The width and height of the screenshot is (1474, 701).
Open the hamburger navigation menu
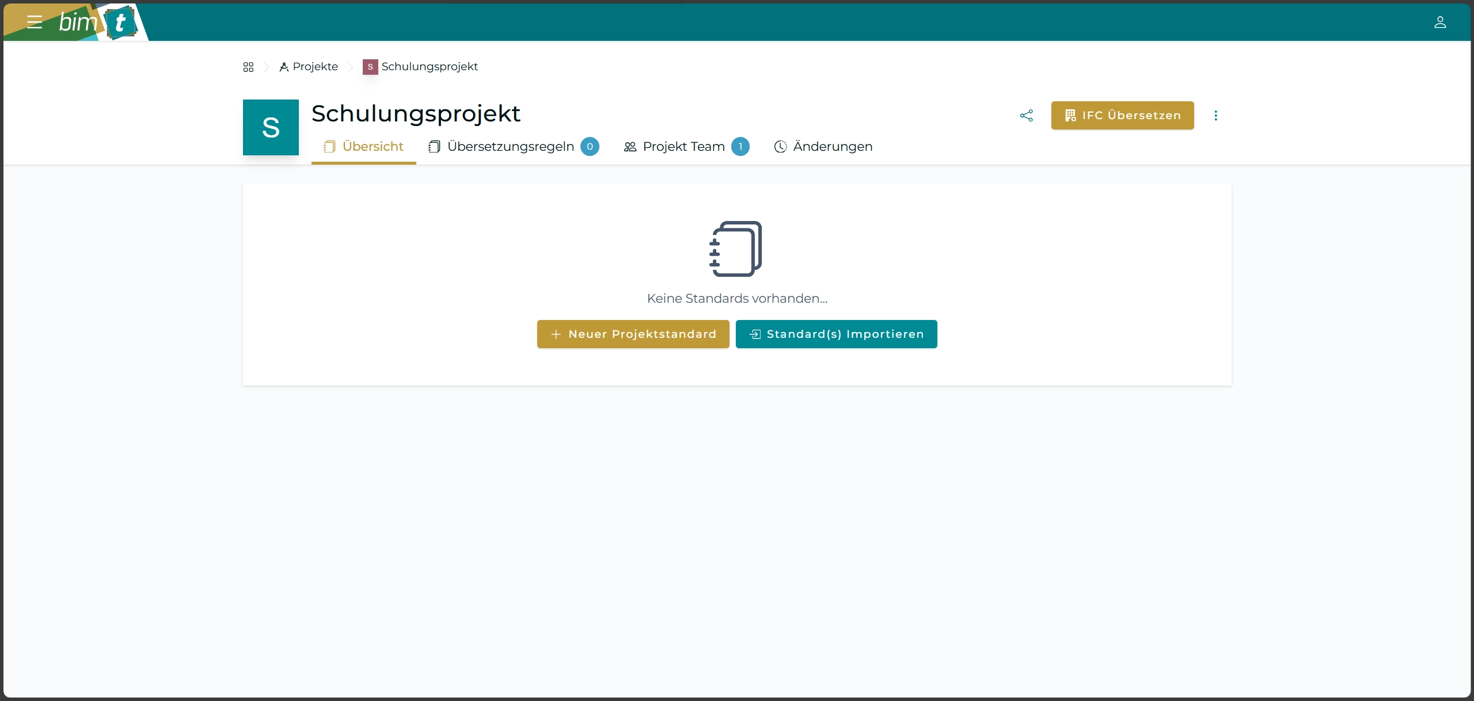(x=35, y=22)
